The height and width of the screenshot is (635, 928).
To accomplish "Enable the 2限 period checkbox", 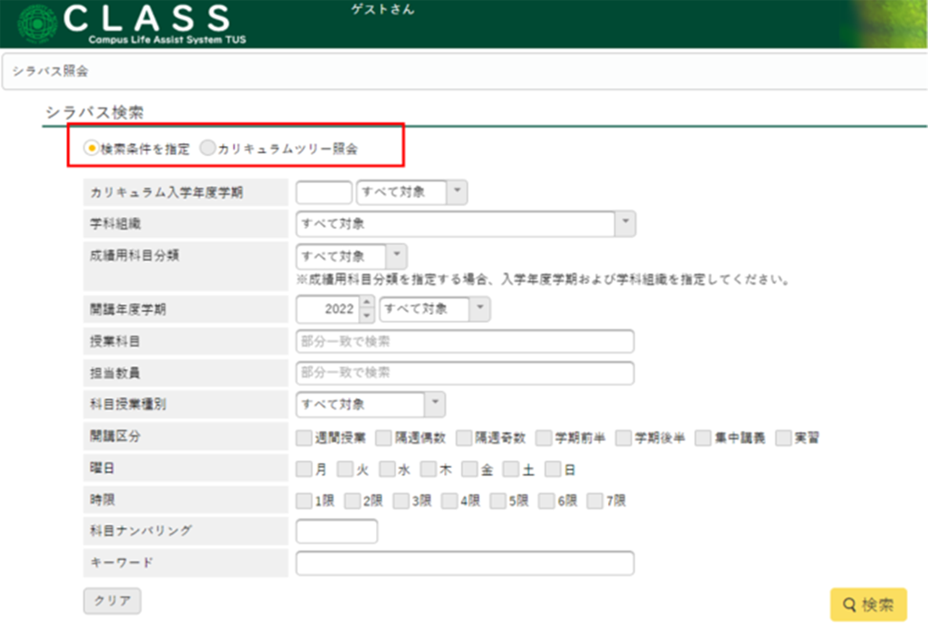I will point(353,501).
